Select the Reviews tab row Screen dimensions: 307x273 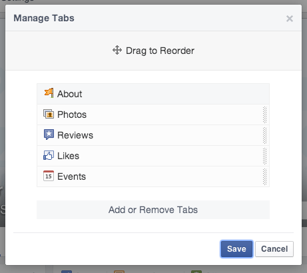153,135
